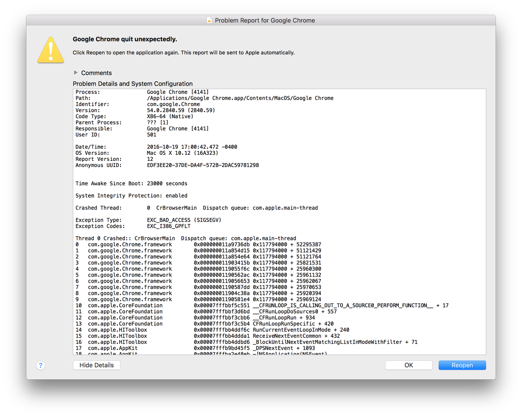Select the 'User ID: 501' line
522x417 pixels.
(116, 135)
